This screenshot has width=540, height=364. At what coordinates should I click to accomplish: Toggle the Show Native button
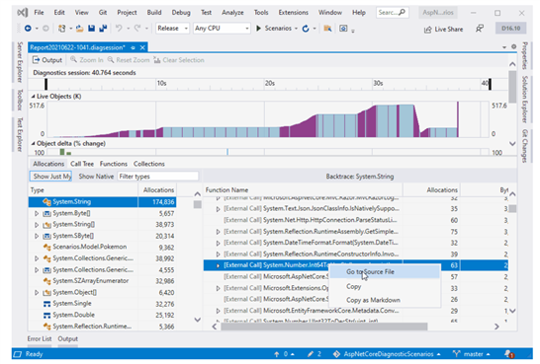click(x=96, y=177)
